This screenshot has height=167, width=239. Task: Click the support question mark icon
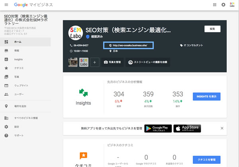coord(6,135)
